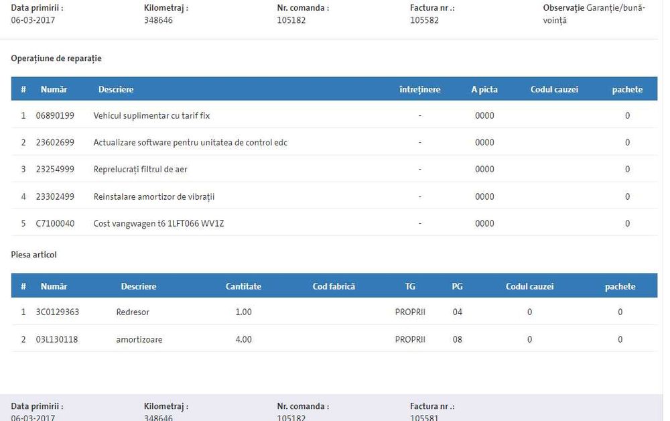Click the 'Garanție/bună-voință' observation text
The image size is (670, 421).
click(x=594, y=13)
